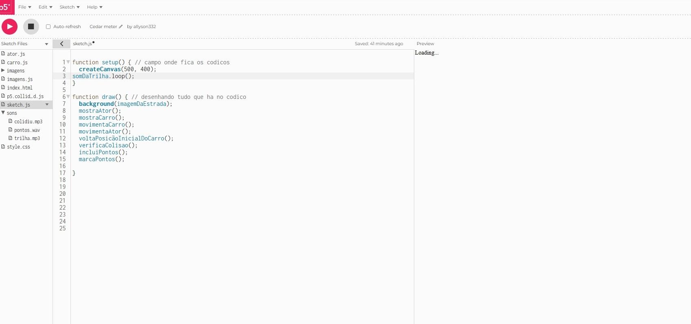Image resolution: width=691 pixels, height=324 pixels.
Task: Click the Cedar meter sketch name
Action: [x=103, y=26]
